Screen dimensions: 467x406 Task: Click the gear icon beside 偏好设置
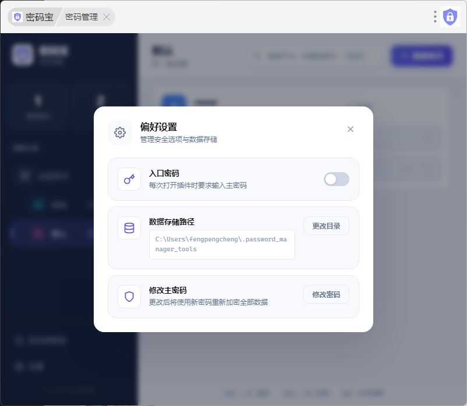(x=120, y=133)
